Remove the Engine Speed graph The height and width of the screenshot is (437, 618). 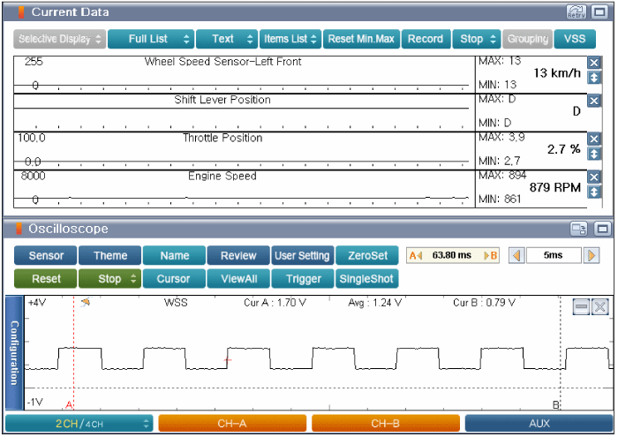(x=594, y=177)
